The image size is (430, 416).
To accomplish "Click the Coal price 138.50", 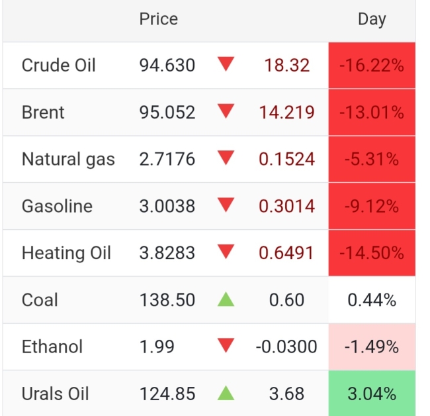I will tap(167, 300).
